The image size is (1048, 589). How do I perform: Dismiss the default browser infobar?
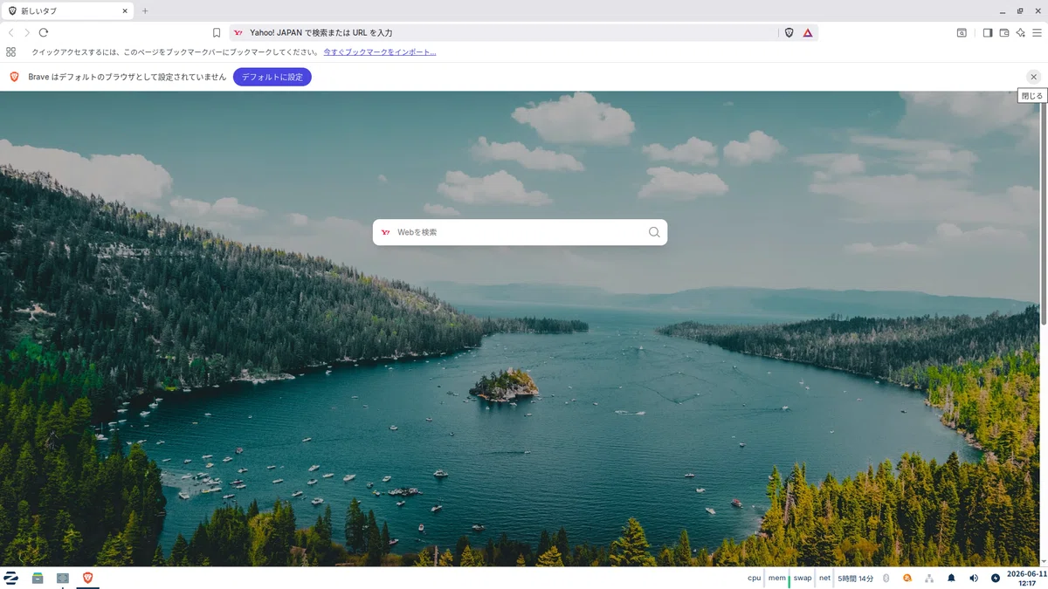click(x=1034, y=77)
